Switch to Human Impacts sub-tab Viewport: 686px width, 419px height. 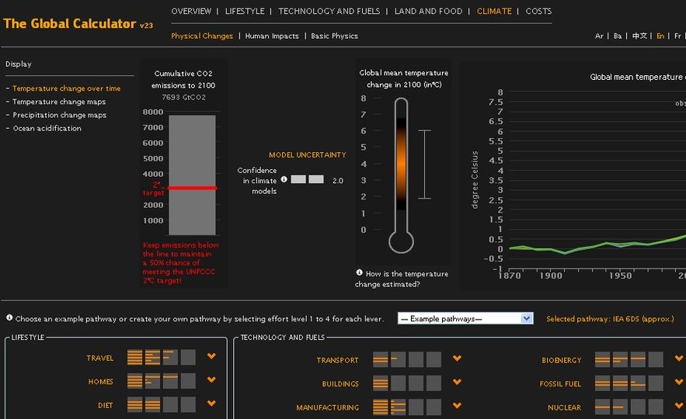[x=272, y=36]
